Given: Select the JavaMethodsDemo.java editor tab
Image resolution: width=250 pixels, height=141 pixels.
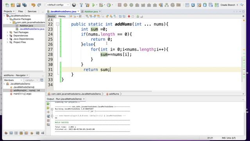Looking at the screenshot, I should click(63, 11).
